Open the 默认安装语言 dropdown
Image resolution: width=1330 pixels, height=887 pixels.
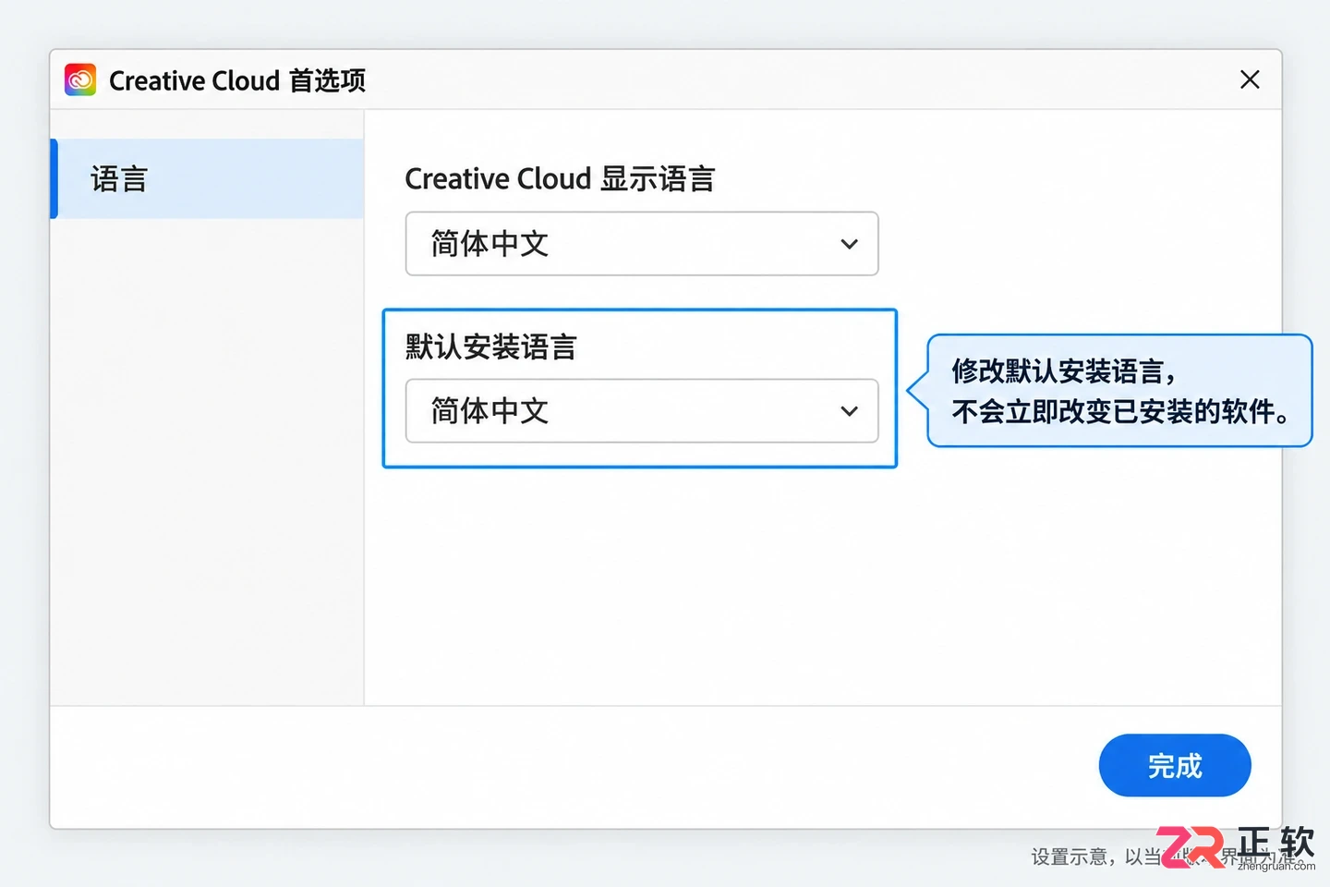pyautogui.click(x=642, y=411)
